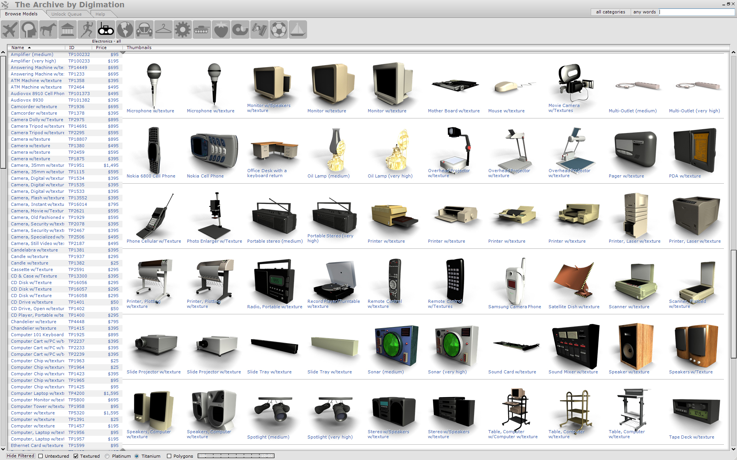
Task: Enable the Untextured checkbox
Action: pyautogui.click(x=41, y=456)
